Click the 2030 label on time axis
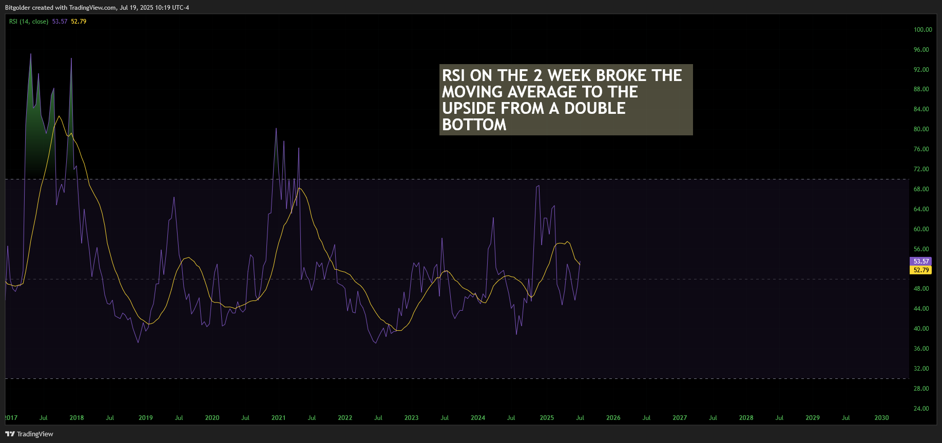This screenshot has width=942, height=443. tap(881, 418)
